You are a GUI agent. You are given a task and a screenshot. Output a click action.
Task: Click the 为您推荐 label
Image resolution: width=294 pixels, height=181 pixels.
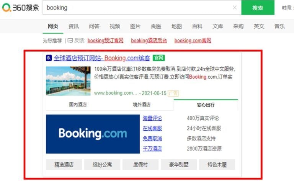pyautogui.click(x=52, y=40)
